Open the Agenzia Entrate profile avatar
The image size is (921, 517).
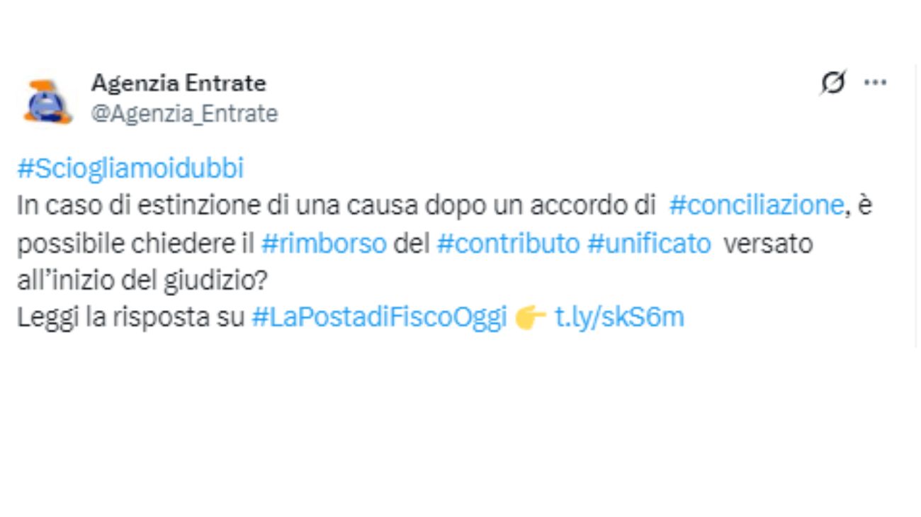47,101
